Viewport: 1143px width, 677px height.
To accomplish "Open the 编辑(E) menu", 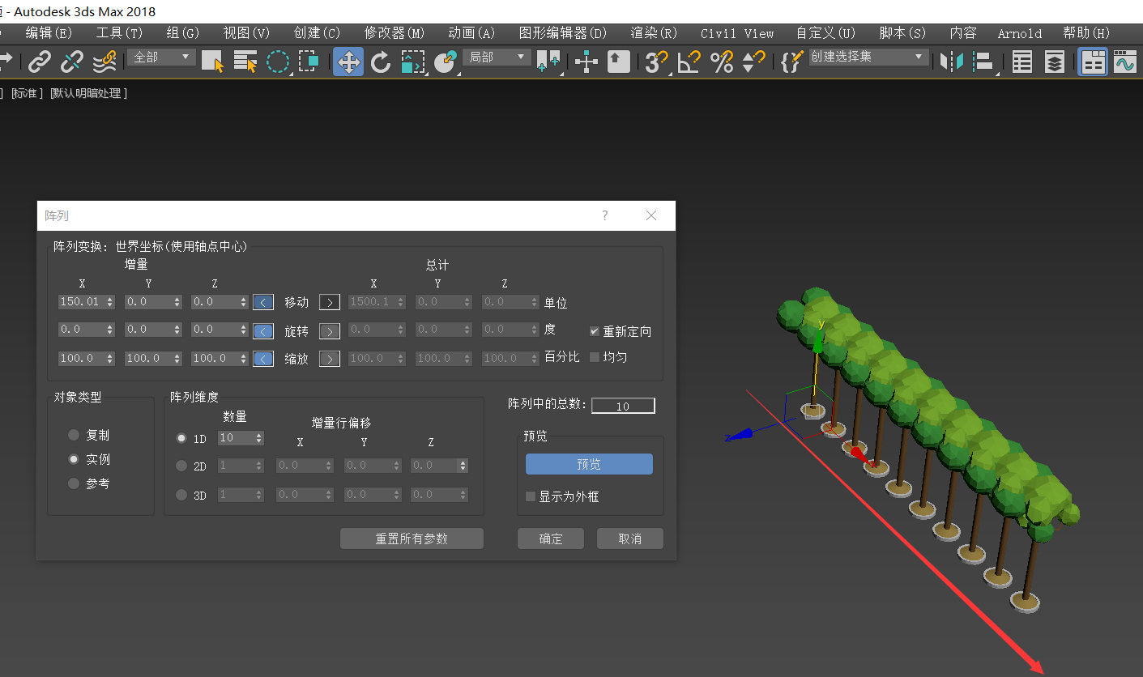I will coord(49,33).
